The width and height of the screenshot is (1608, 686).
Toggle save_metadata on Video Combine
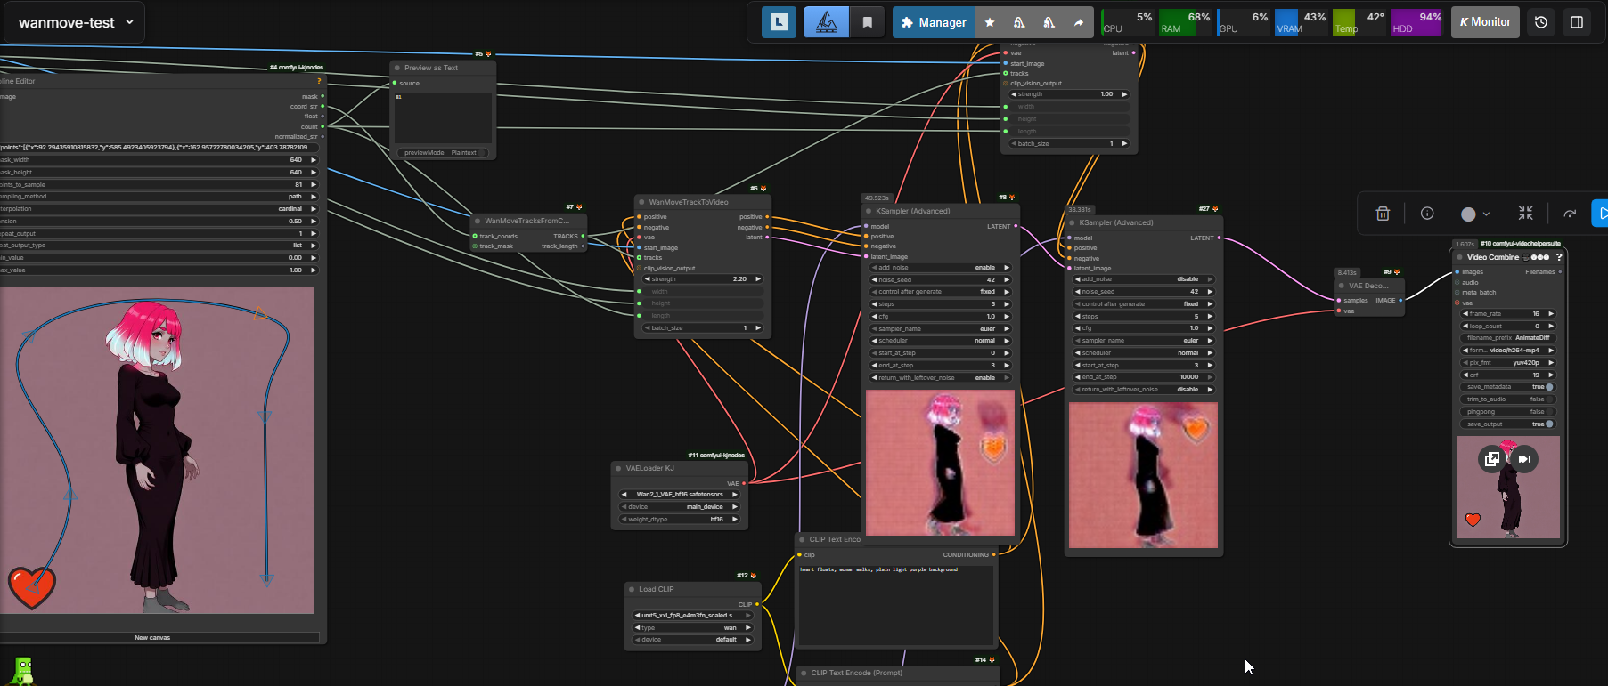click(x=1549, y=387)
